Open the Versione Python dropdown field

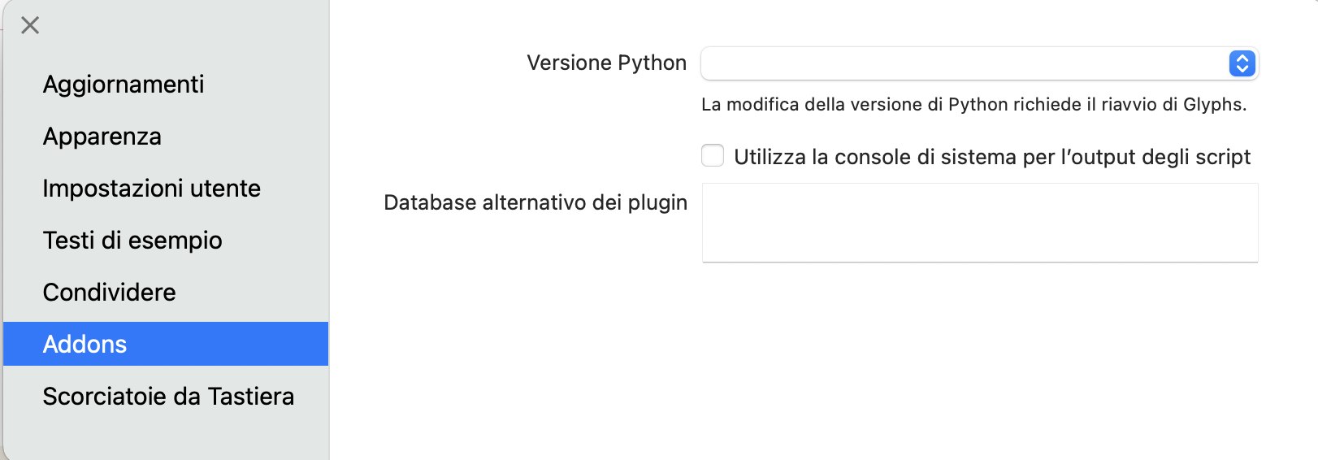click(964, 63)
